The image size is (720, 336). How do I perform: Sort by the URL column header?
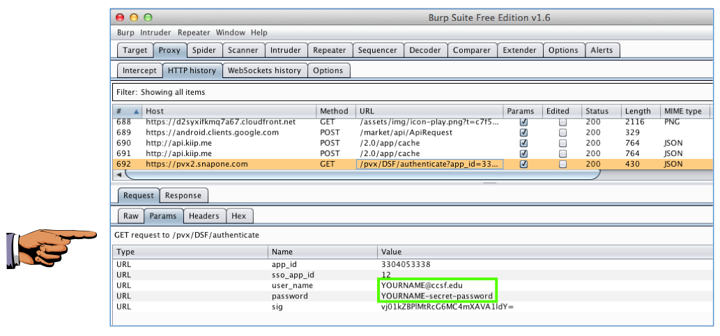click(429, 111)
